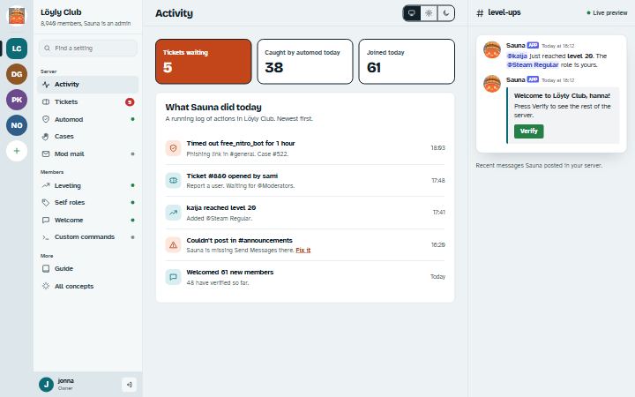Click the chat icon for Welcomed members entry

click(173, 277)
